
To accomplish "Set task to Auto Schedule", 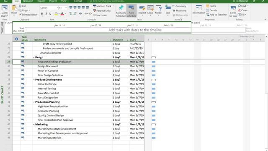I will pyautogui.click(x=131, y=11).
